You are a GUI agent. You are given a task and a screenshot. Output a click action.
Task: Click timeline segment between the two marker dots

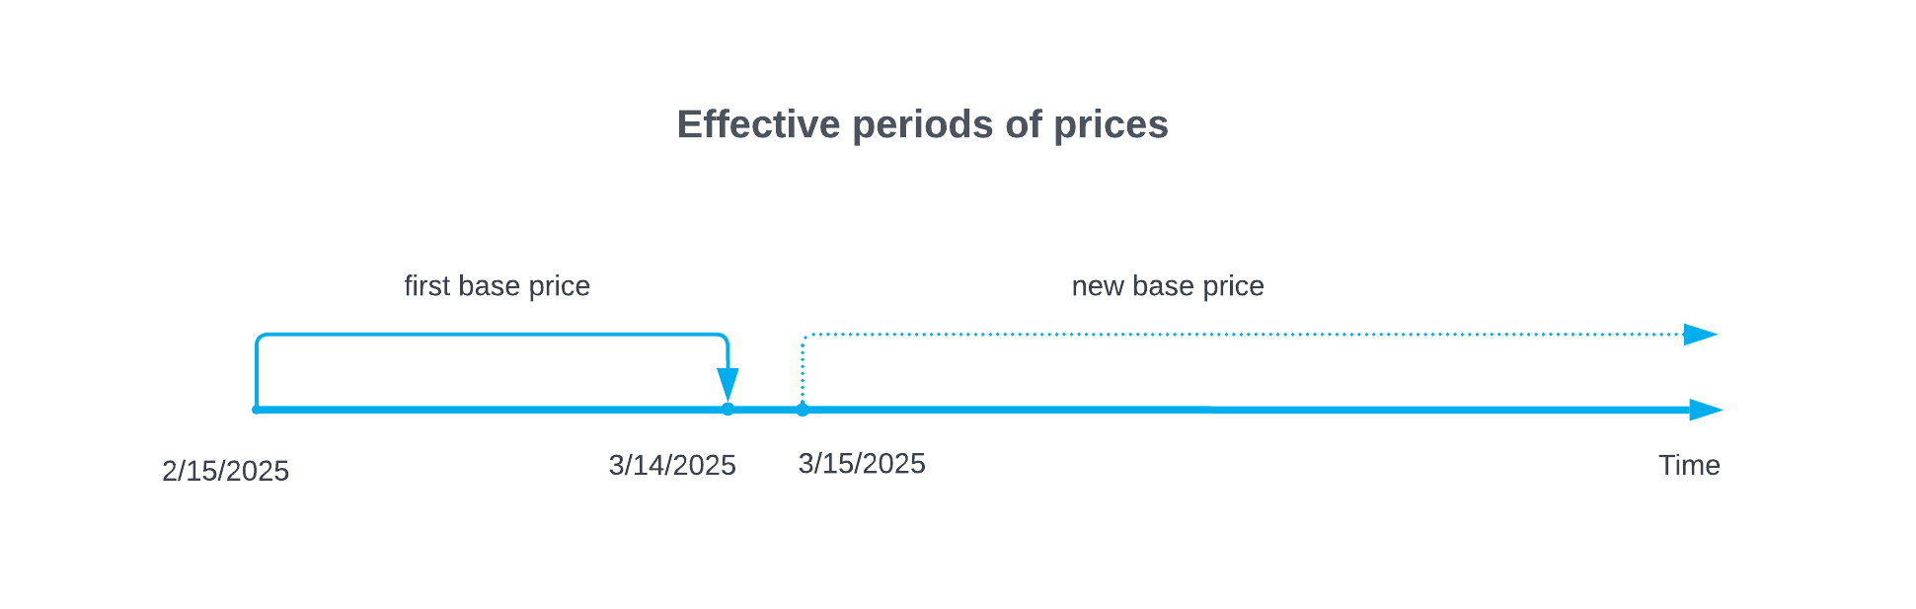tap(765, 410)
